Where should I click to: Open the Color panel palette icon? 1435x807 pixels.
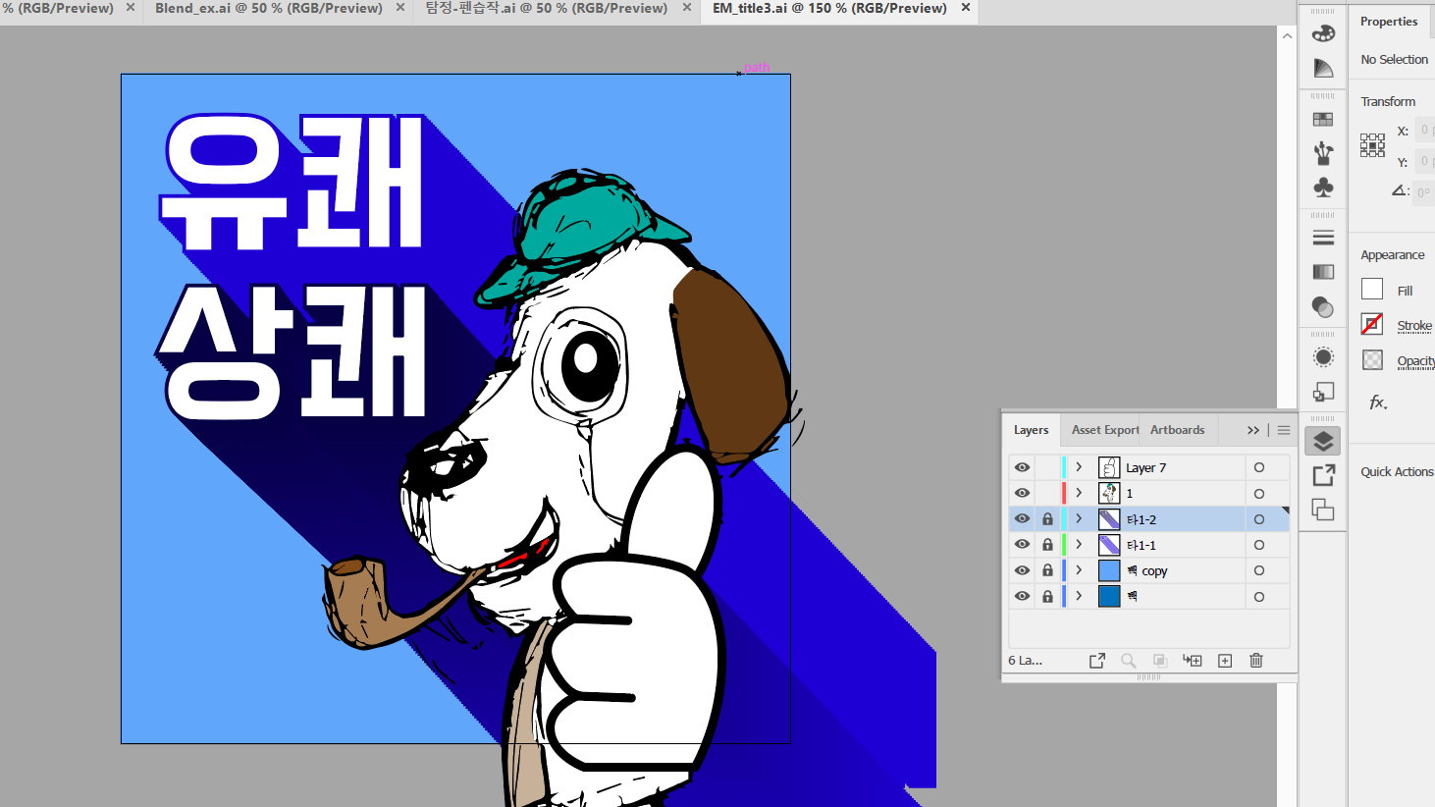click(x=1323, y=32)
